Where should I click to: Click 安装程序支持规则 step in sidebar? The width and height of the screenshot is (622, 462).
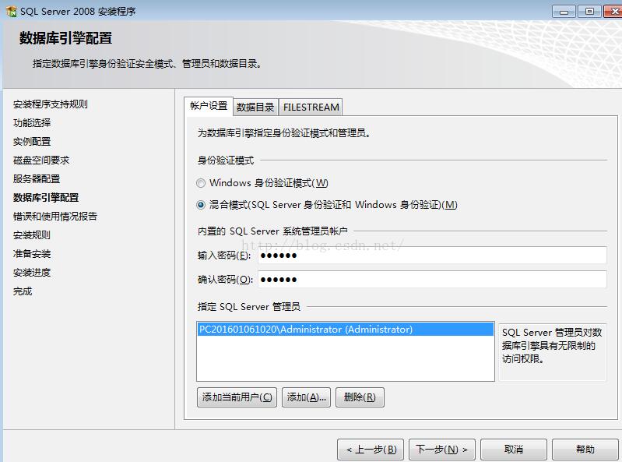(x=51, y=104)
